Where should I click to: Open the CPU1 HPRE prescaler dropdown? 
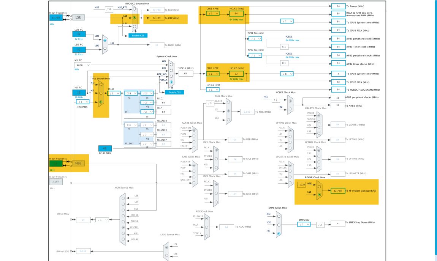(212, 13)
